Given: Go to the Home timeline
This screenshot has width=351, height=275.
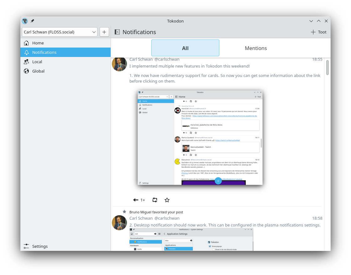Looking at the screenshot, I should 38,43.
